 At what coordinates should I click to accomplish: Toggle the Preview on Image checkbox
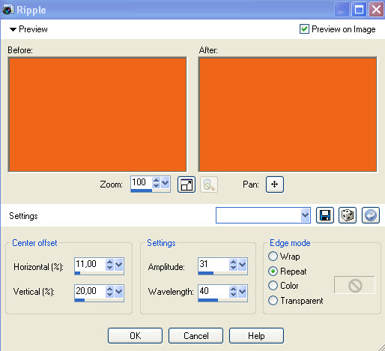(304, 29)
